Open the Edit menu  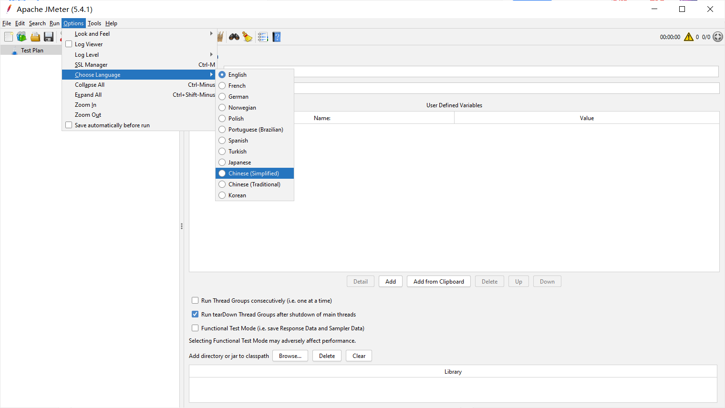tap(20, 23)
